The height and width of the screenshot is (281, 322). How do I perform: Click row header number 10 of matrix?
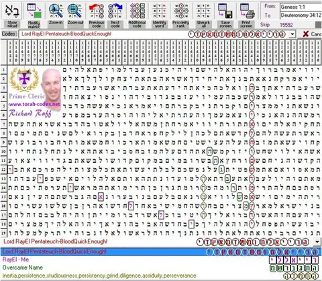point(3,151)
